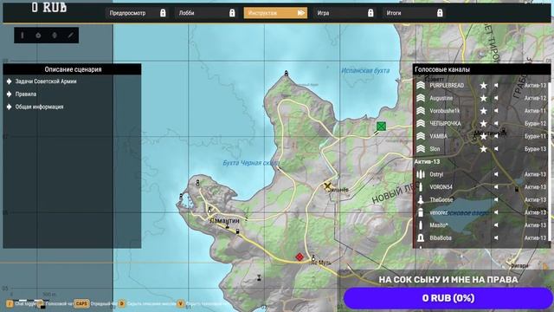
Task: Mute Augustine with speaker icon
Action: pyautogui.click(x=496, y=98)
